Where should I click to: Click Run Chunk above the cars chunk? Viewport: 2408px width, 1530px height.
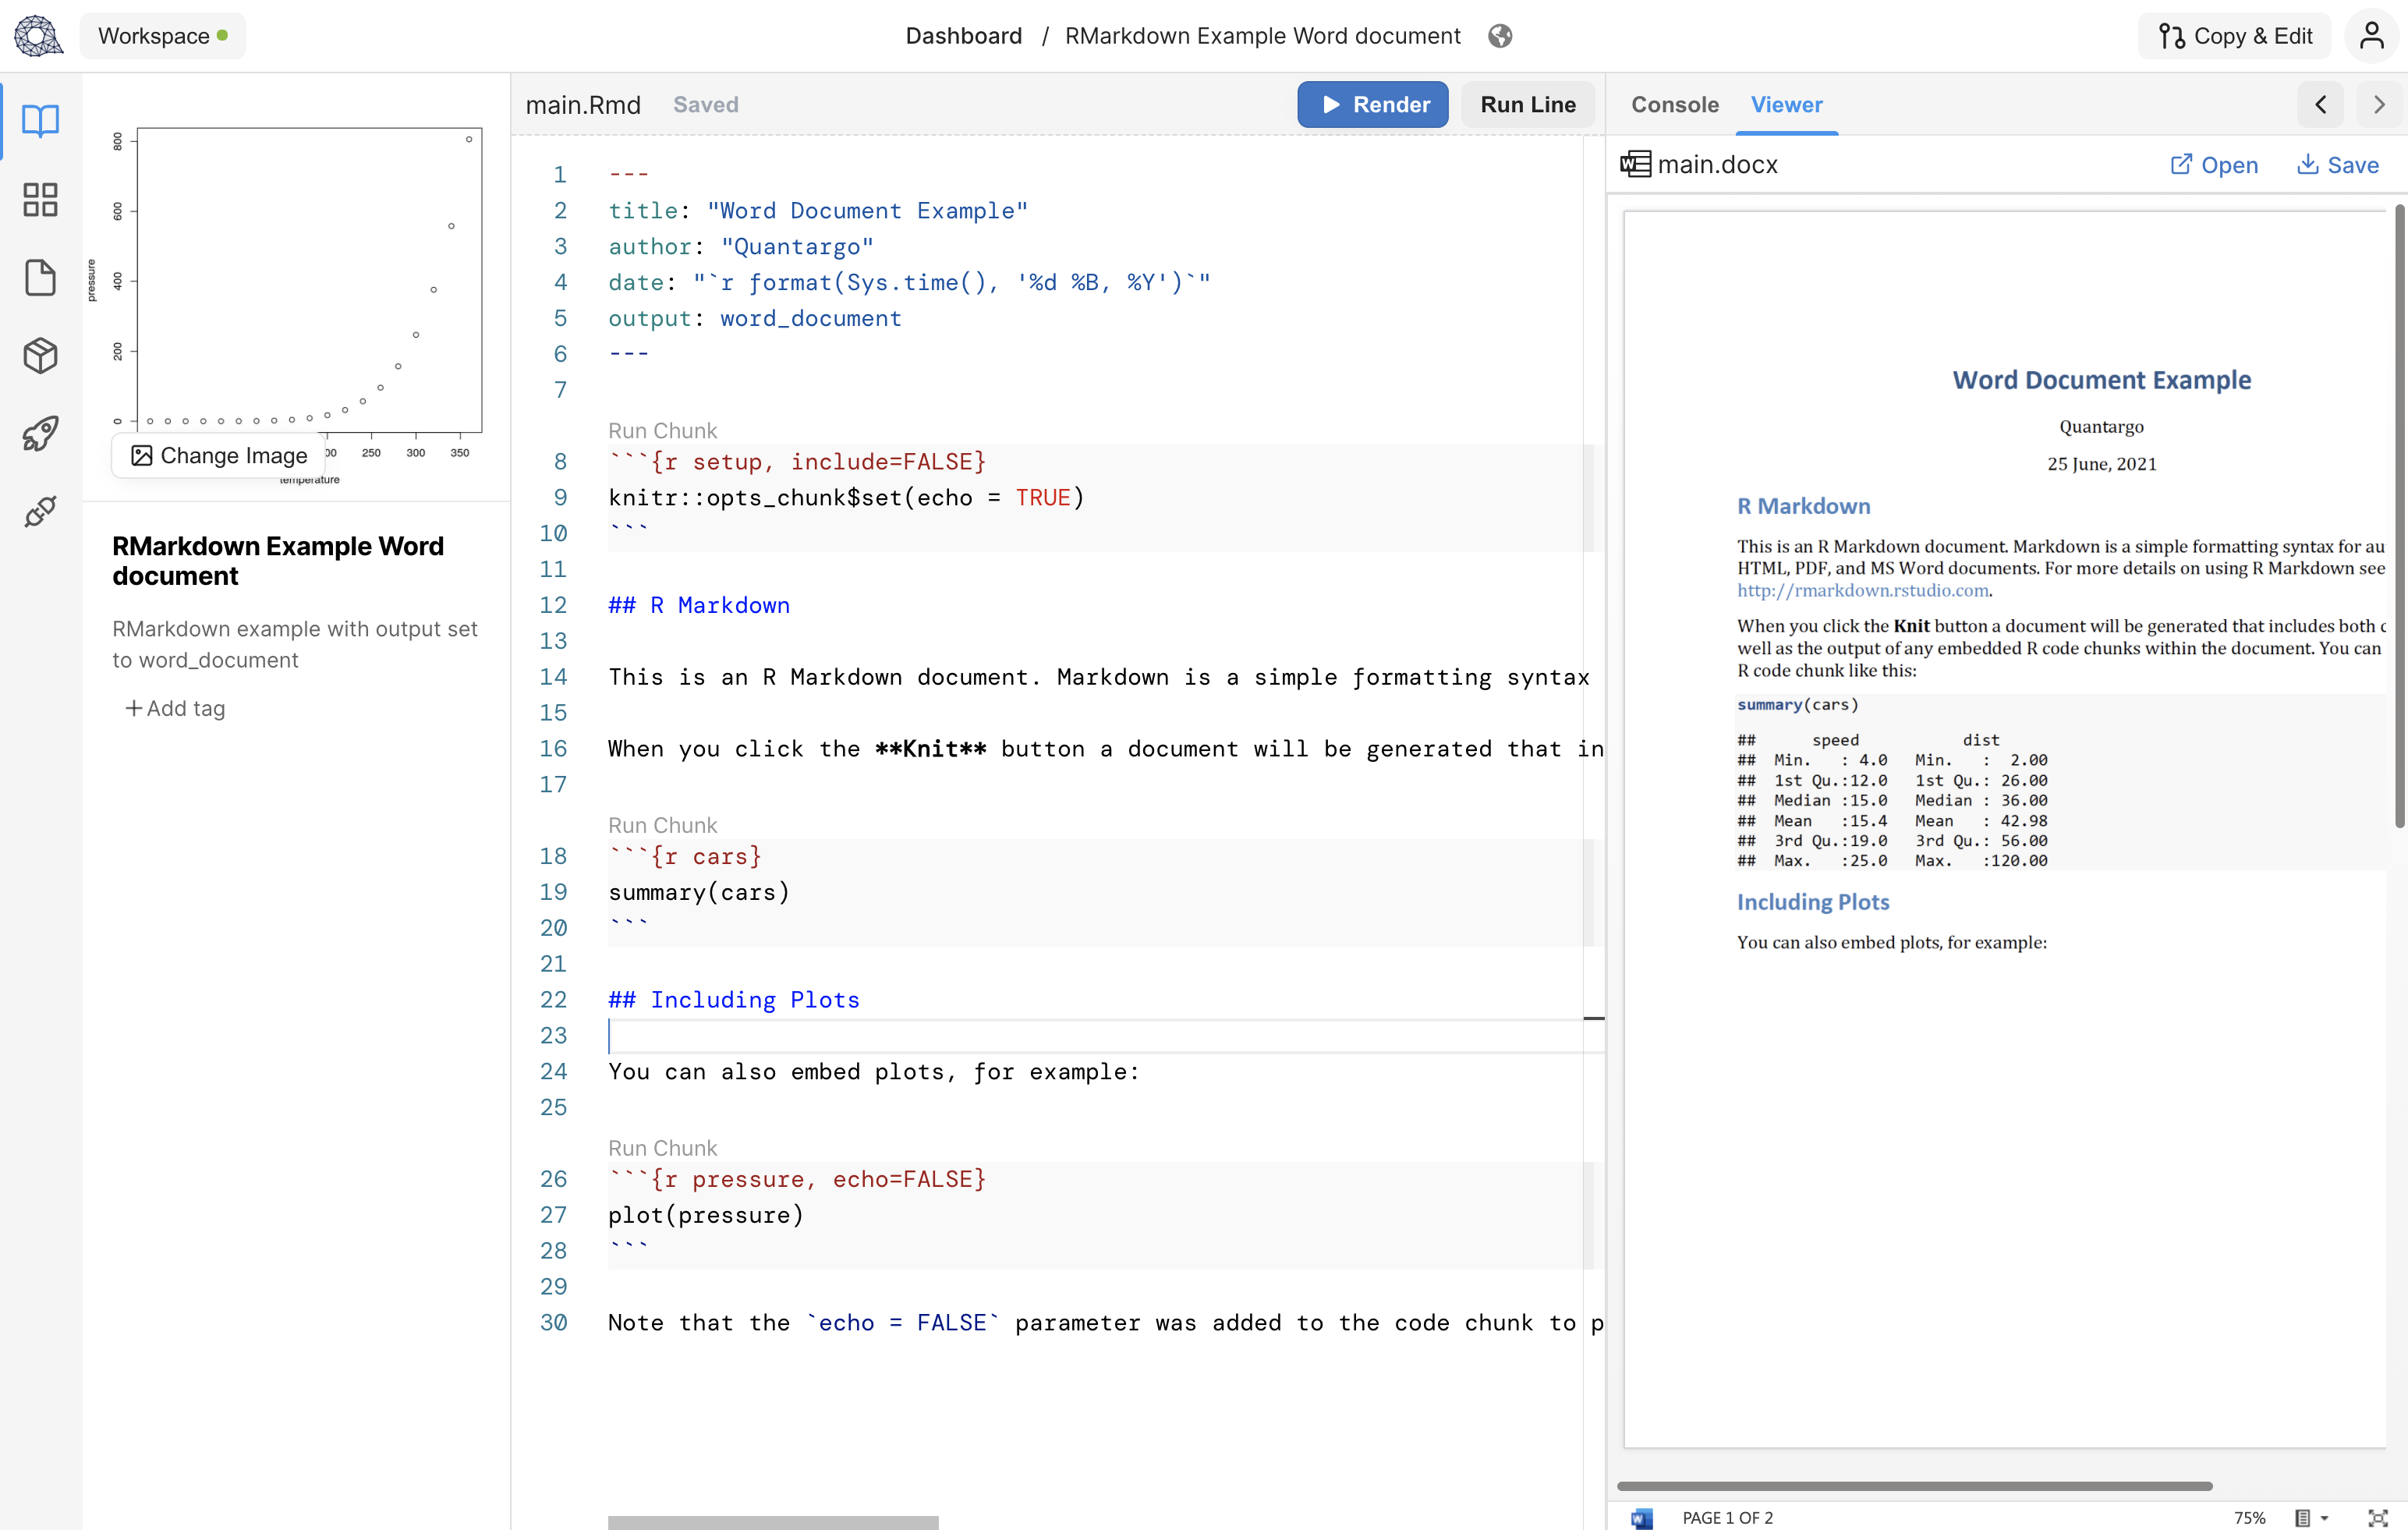click(662, 825)
